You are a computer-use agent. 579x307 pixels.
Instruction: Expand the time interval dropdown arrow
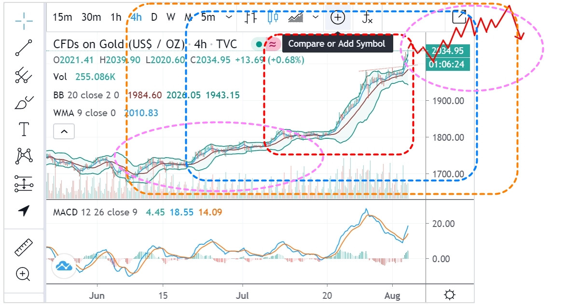pyautogui.click(x=229, y=17)
